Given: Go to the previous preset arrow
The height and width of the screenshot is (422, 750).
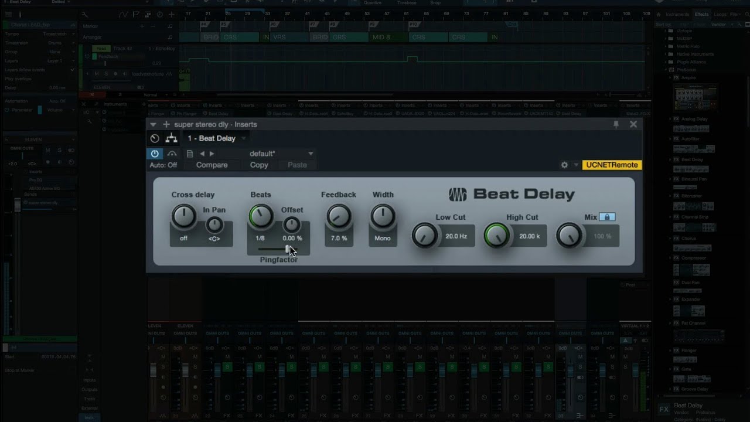Looking at the screenshot, I should coord(202,154).
